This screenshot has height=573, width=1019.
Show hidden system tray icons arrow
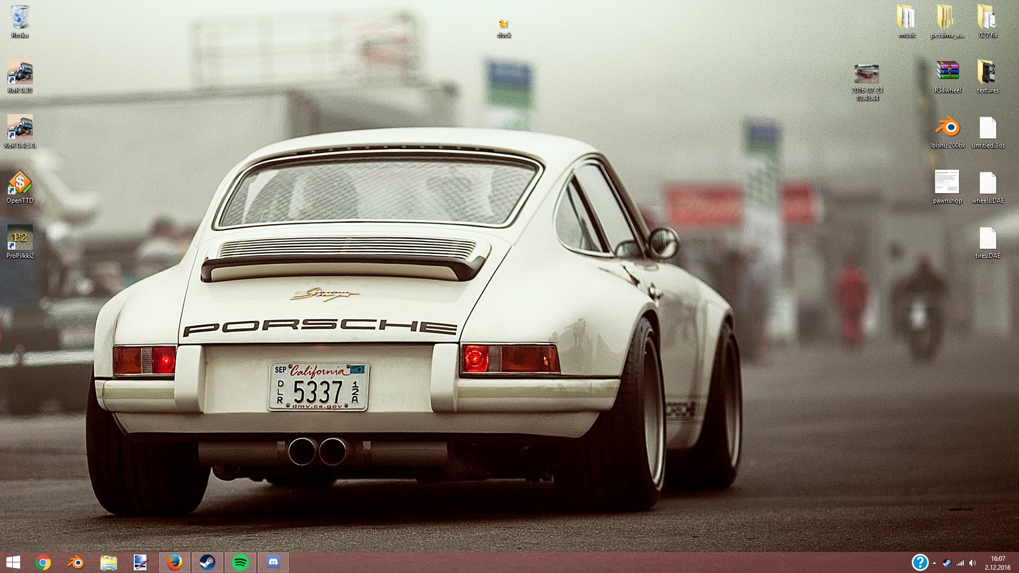point(934,563)
